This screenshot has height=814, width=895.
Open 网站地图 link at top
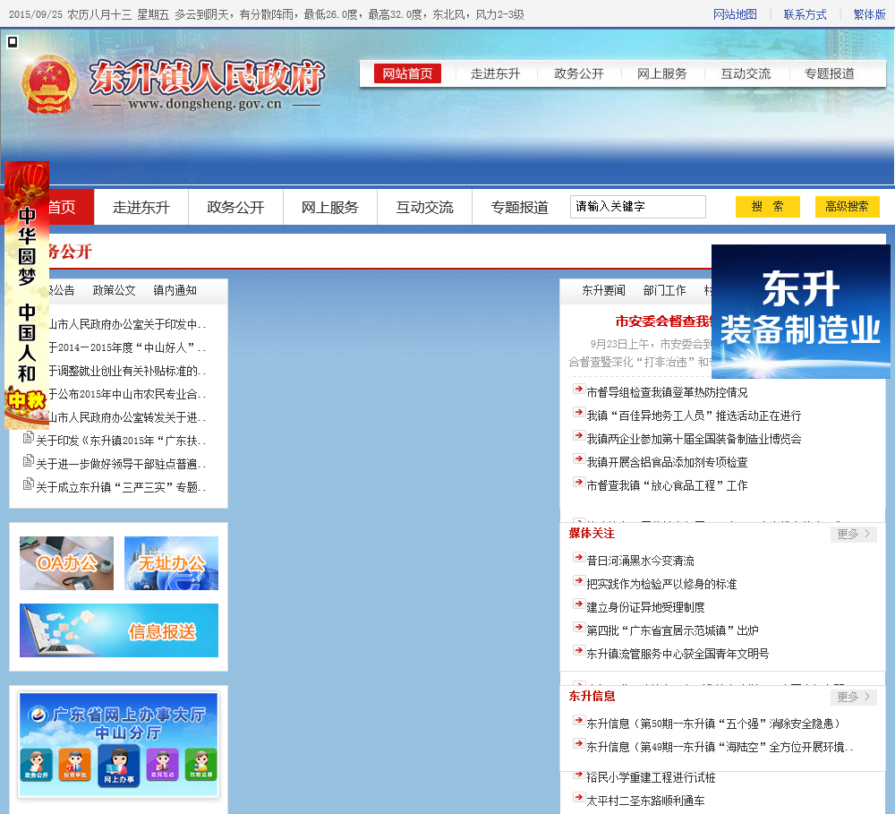pyautogui.click(x=735, y=14)
